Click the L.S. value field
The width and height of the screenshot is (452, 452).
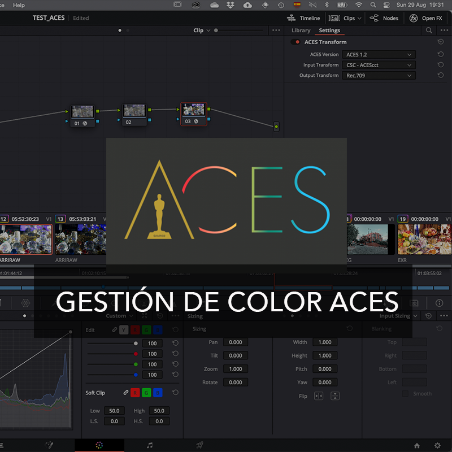tap(114, 421)
